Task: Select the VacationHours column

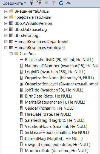Action: point(56,126)
